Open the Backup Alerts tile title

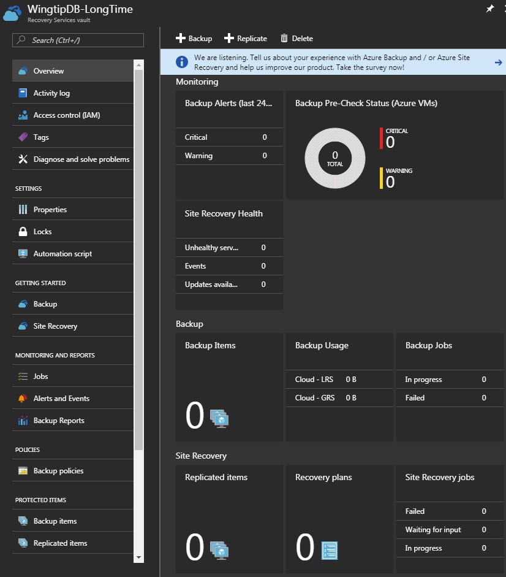(x=228, y=104)
